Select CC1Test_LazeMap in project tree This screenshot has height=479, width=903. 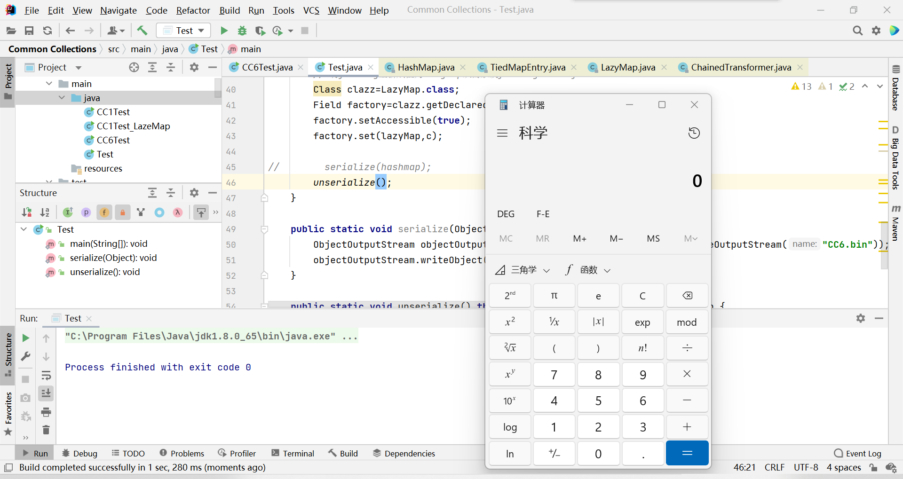coord(133,126)
